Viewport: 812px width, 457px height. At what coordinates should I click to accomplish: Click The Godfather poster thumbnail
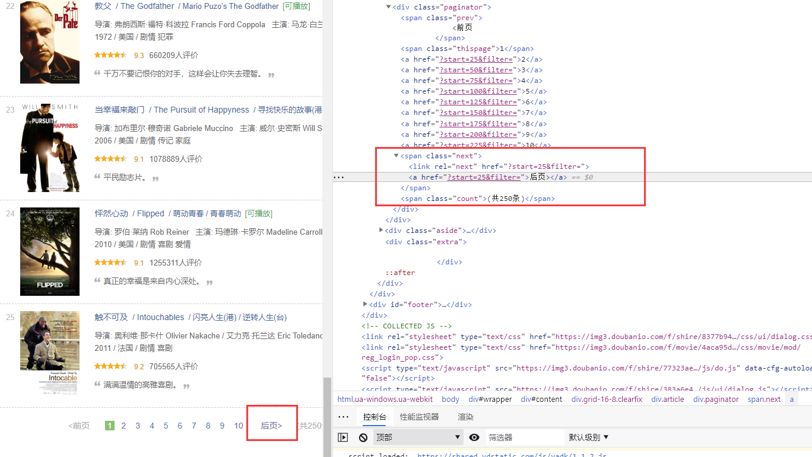(50, 41)
